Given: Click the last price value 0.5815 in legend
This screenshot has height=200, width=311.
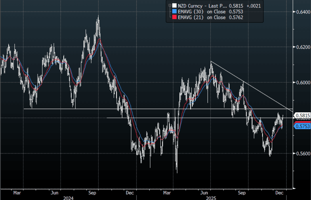Looking at the screenshot, I should 236,6.
